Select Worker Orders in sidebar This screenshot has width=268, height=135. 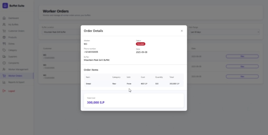(x=15, y=76)
